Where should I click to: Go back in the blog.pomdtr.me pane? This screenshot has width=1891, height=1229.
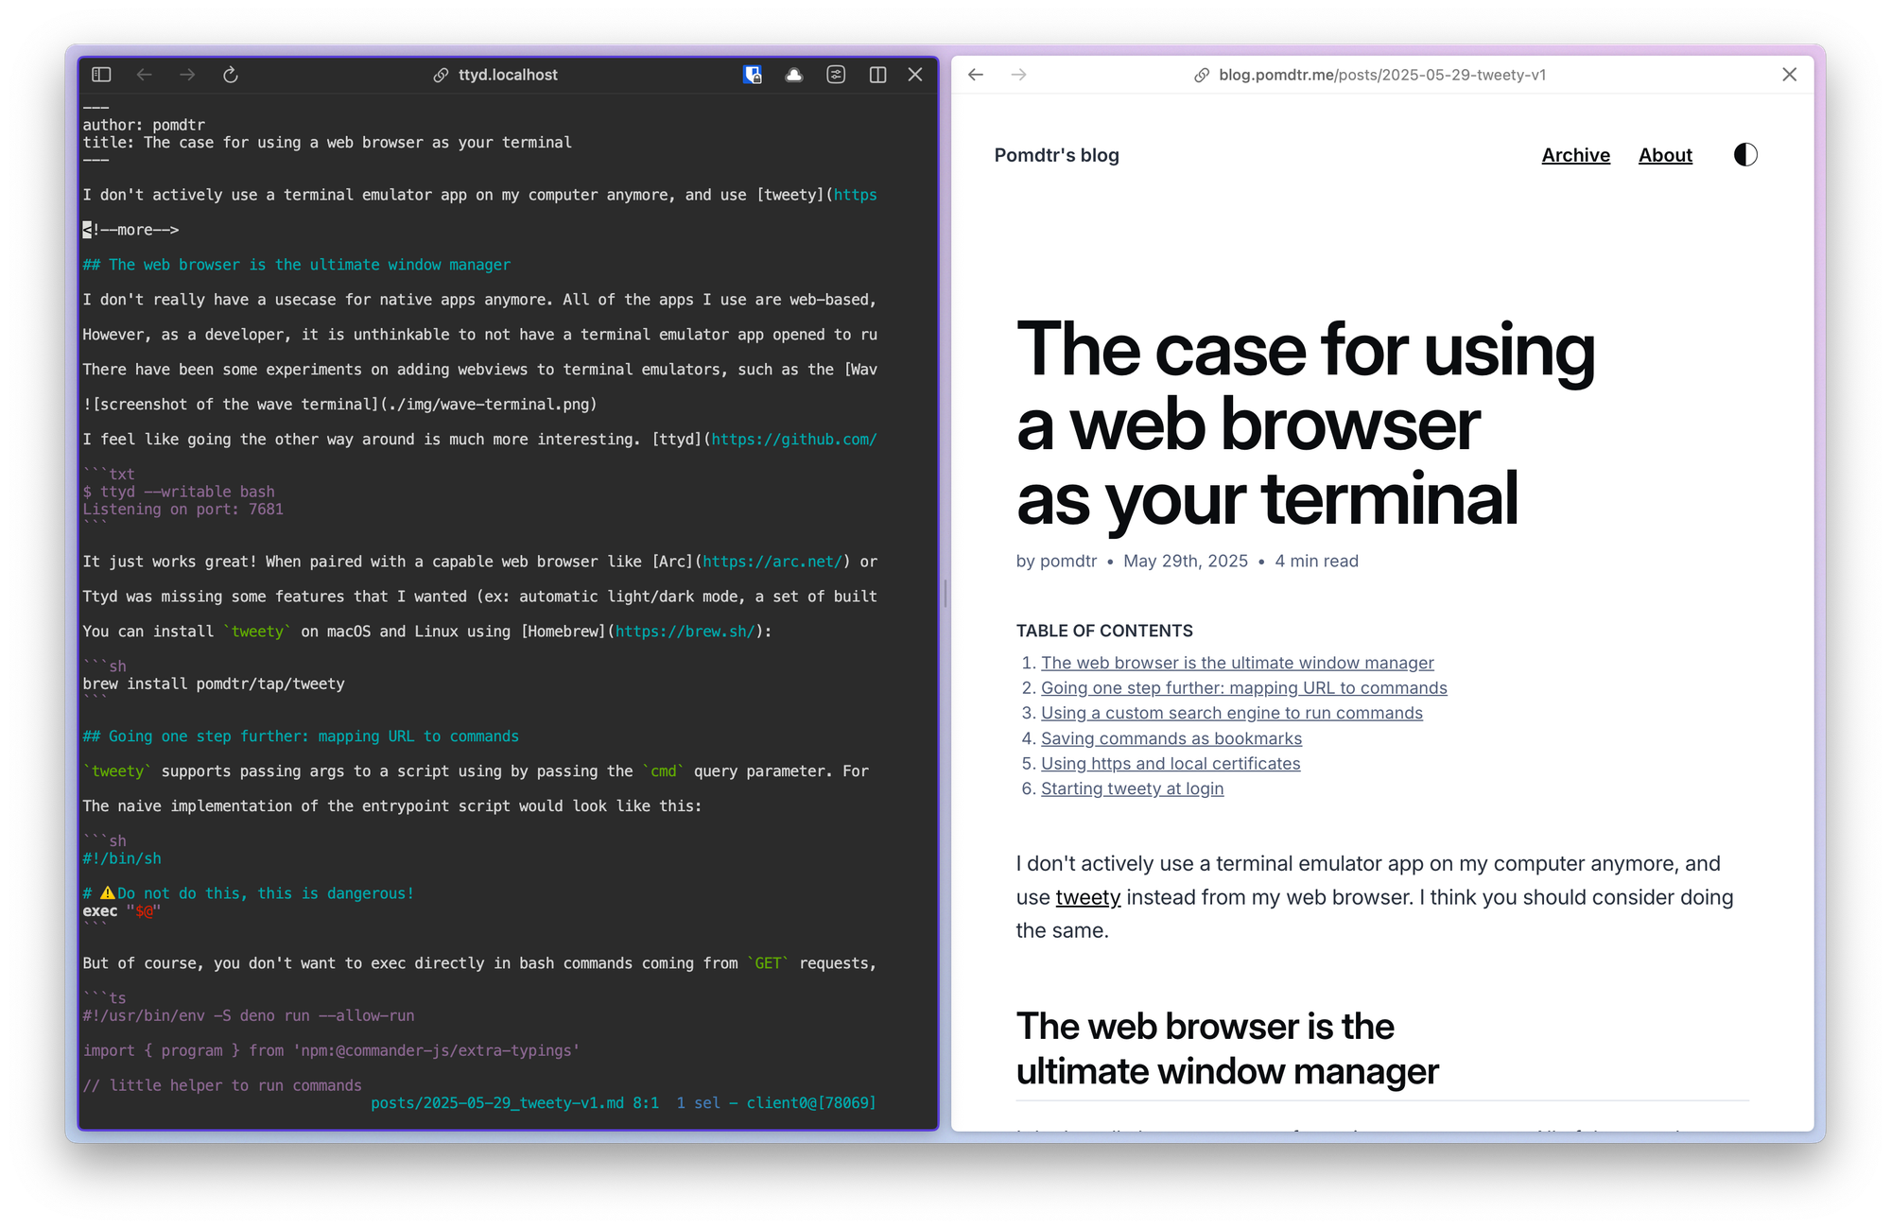pos(976,75)
